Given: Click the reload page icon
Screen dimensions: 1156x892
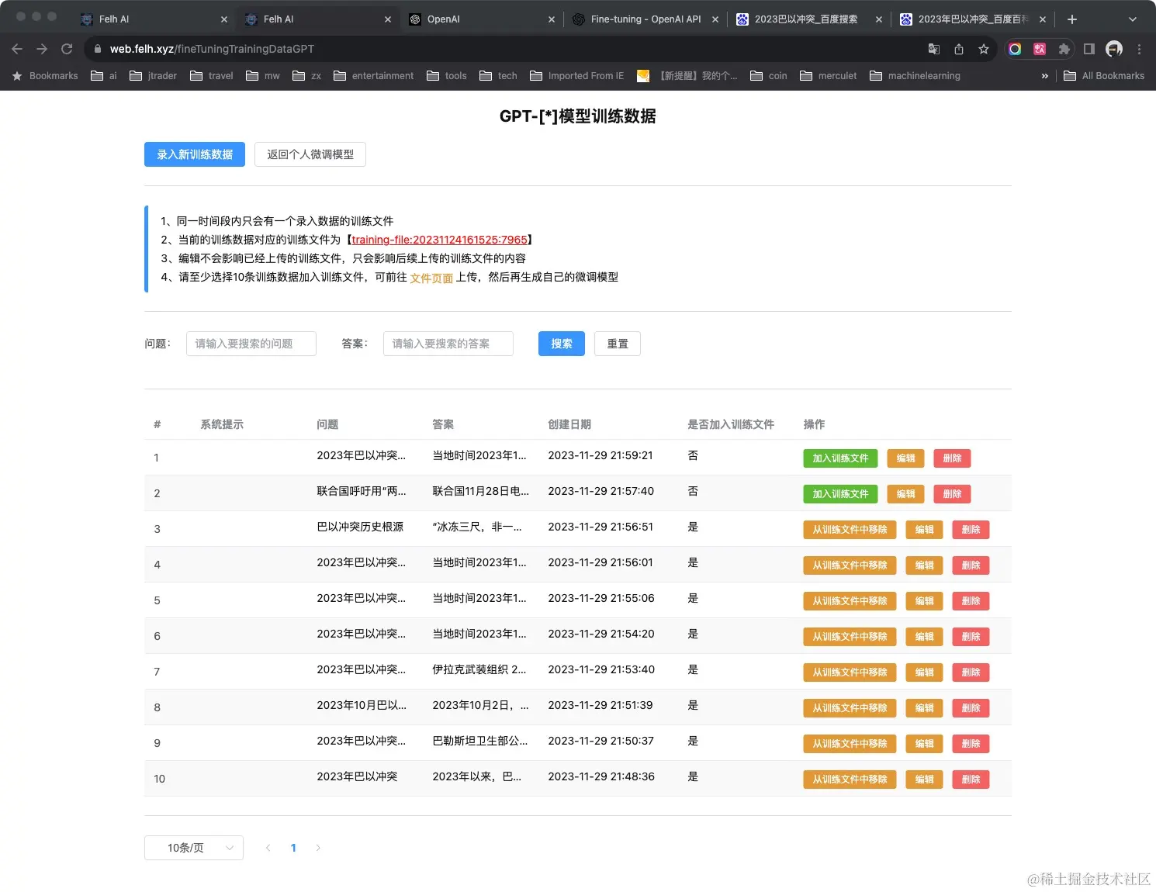Looking at the screenshot, I should (67, 48).
